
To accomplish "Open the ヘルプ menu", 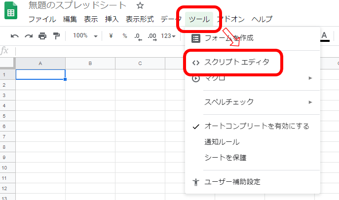I will click(262, 19).
